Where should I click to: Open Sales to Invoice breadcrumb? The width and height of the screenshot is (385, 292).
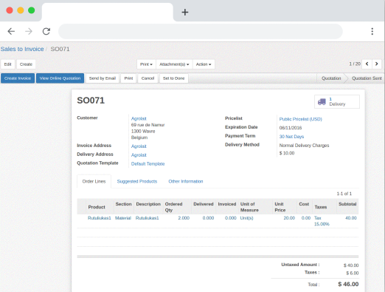point(22,49)
